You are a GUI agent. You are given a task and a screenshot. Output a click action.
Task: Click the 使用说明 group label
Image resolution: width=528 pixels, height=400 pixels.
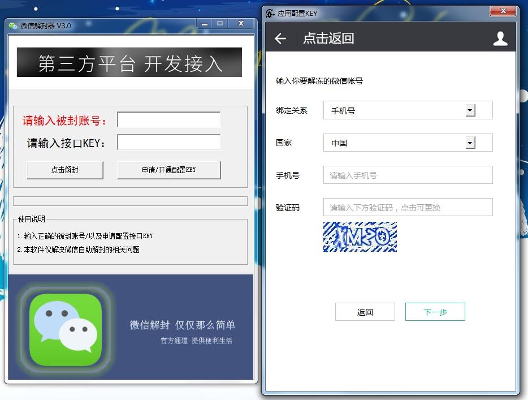(31, 219)
